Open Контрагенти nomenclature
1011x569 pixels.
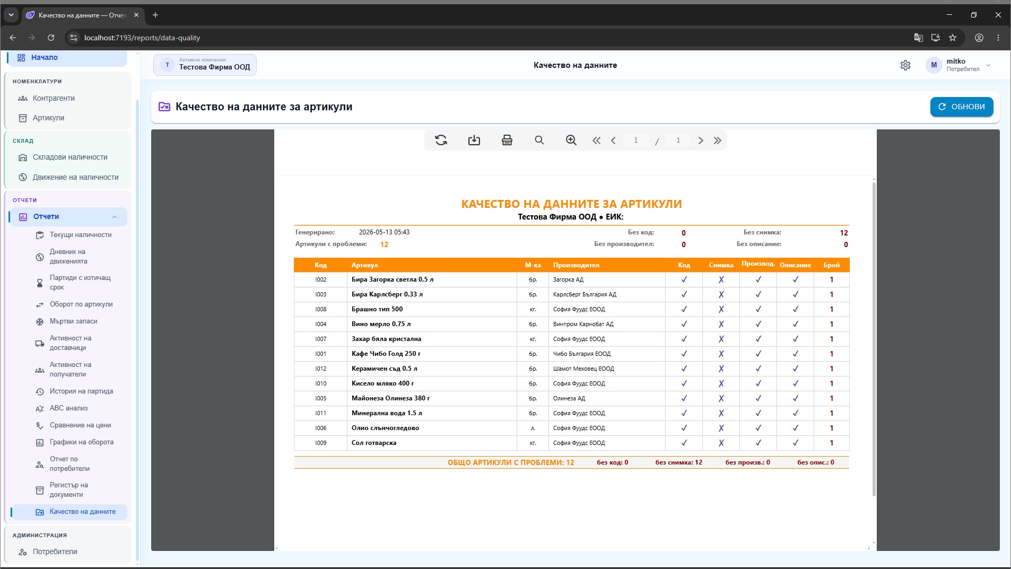click(x=67, y=98)
